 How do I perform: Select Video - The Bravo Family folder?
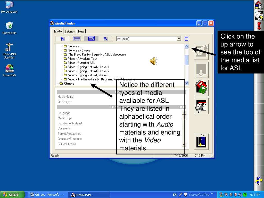[99, 79]
